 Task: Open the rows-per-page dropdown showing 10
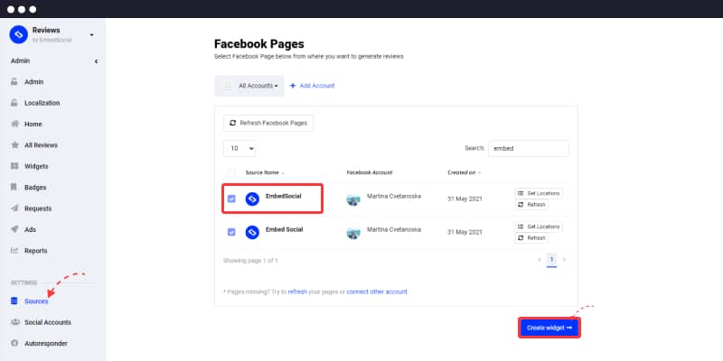click(239, 148)
